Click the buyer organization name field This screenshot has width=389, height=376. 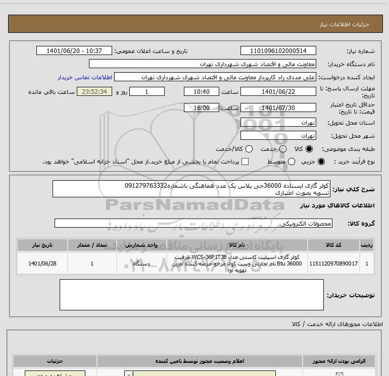tap(203, 64)
